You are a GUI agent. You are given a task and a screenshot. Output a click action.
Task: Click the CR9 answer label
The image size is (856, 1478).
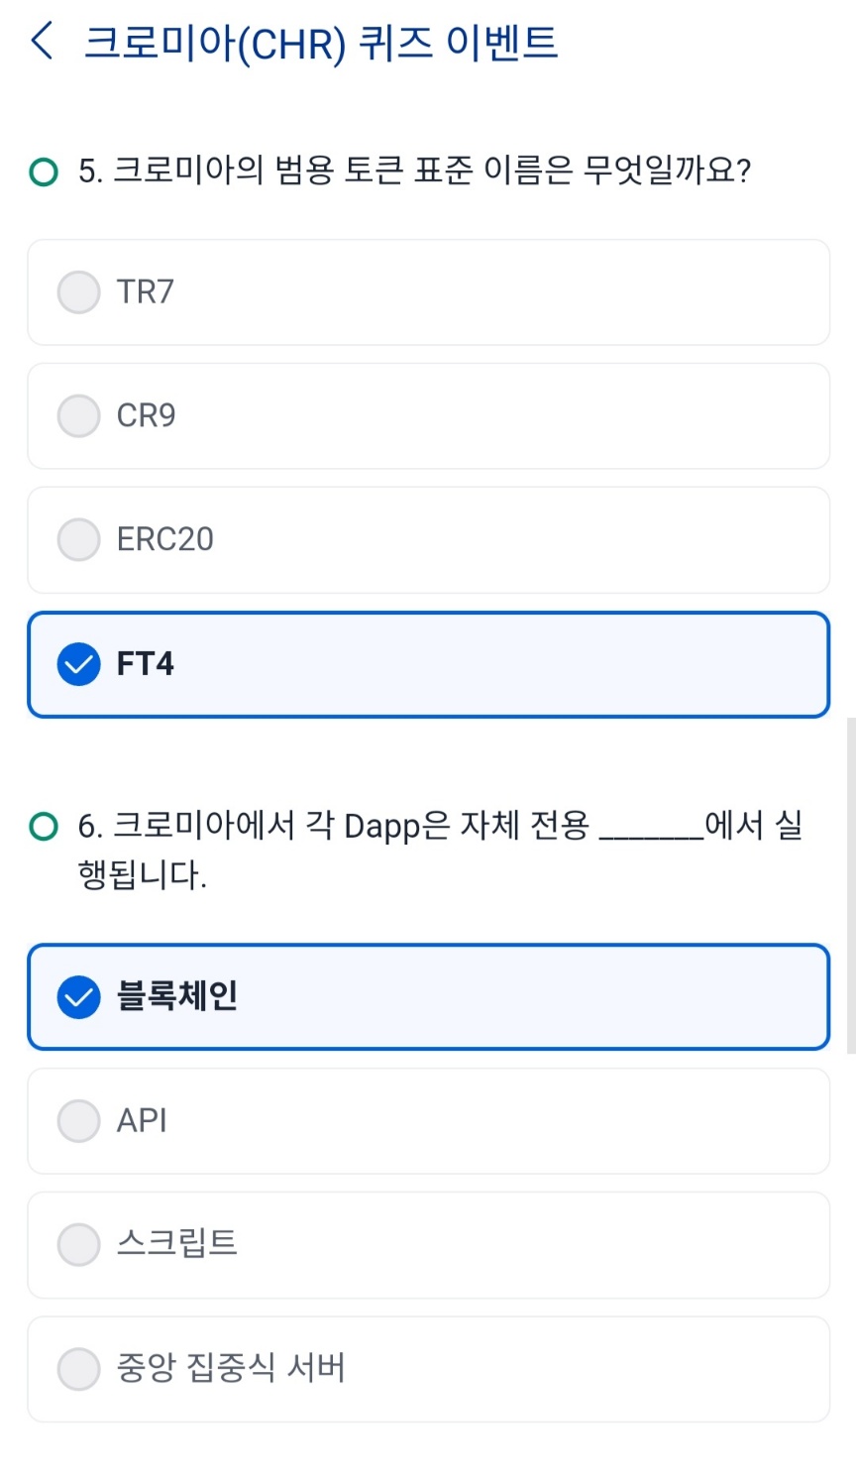pyautogui.click(x=146, y=416)
